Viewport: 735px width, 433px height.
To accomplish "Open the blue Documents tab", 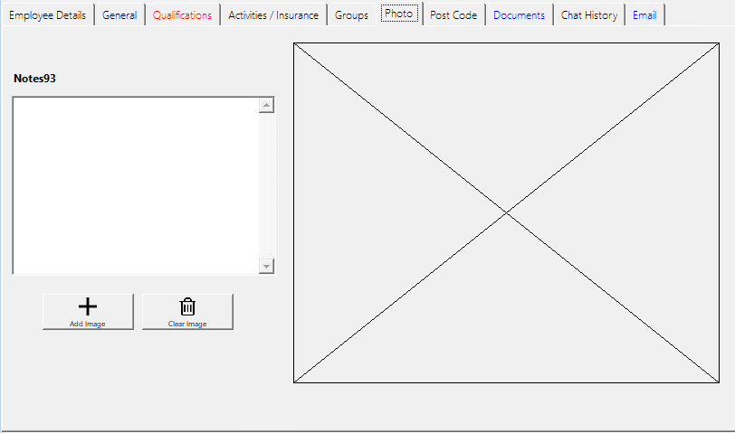I will [x=519, y=15].
